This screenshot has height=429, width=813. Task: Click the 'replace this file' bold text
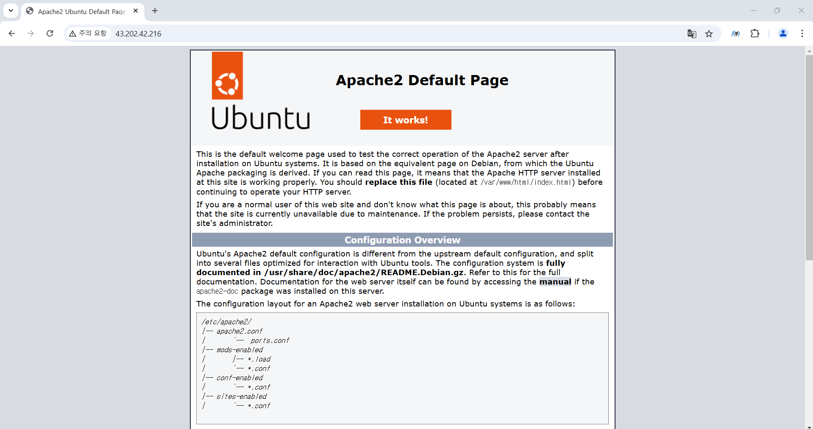(398, 182)
